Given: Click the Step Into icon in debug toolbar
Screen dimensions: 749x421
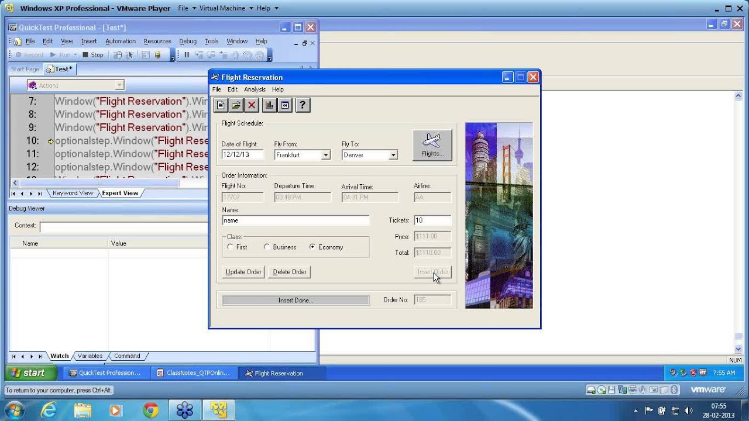Looking at the screenshot, I should (x=199, y=55).
